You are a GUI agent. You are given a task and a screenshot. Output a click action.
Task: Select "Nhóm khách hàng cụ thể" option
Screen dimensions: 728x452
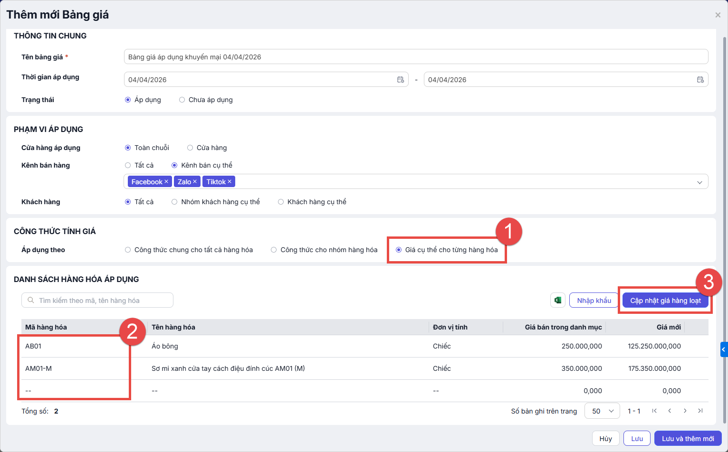pyautogui.click(x=175, y=202)
